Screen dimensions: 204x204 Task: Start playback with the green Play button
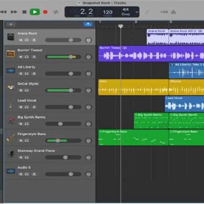click(35, 12)
